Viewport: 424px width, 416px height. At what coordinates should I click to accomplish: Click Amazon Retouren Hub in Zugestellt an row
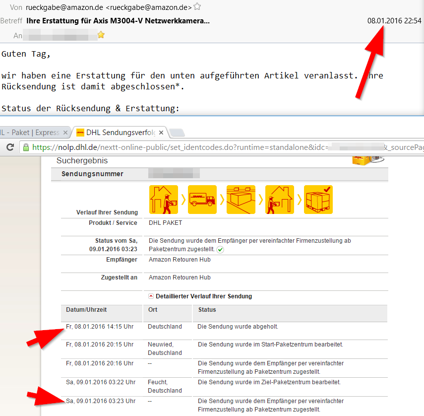(180, 277)
